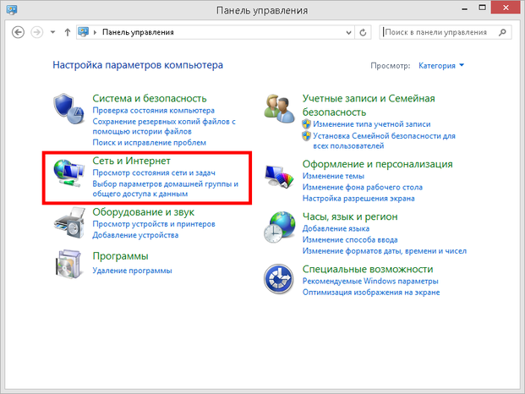Refresh the Control Panel view

363,33
